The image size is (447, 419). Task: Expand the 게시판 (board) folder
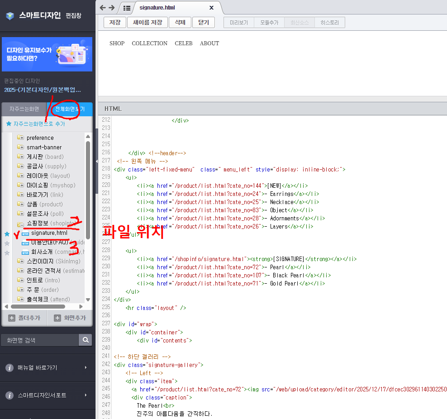coord(20,157)
